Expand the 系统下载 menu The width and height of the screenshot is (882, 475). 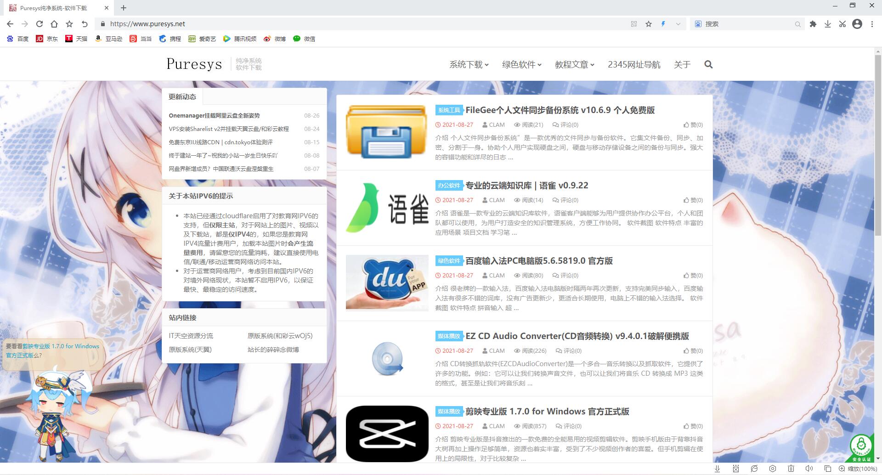point(469,65)
